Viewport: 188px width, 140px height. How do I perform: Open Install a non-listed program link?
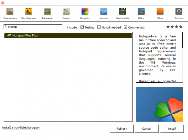(21, 128)
